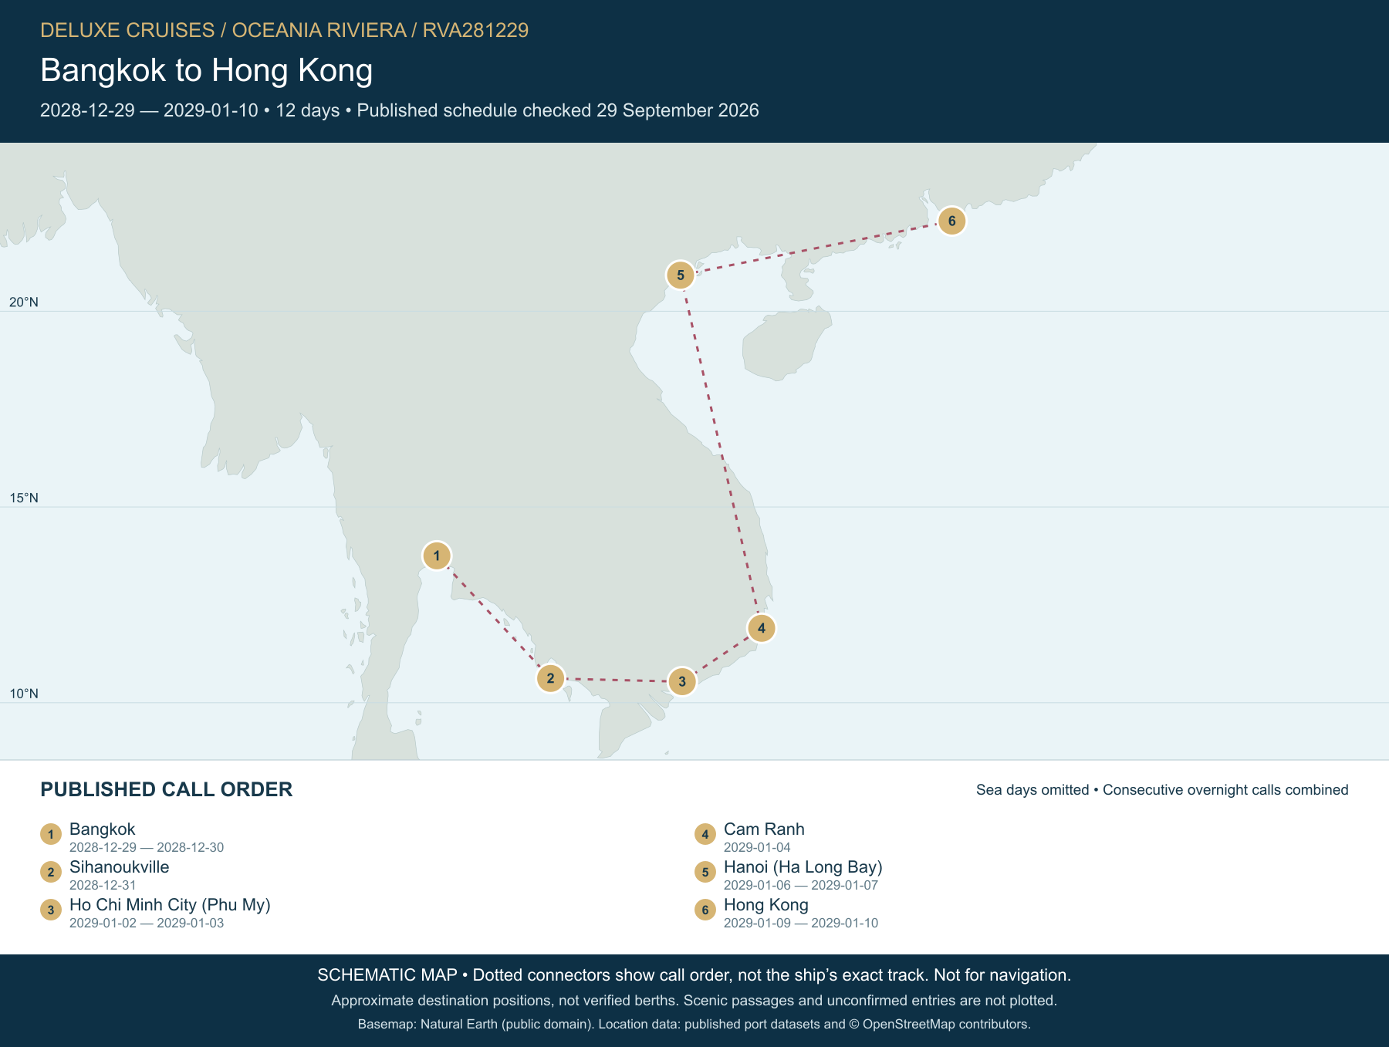Viewport: 1389px width, 1047px height.
Task: Click the Approximate destination positions note
Action: point(694,1001)
